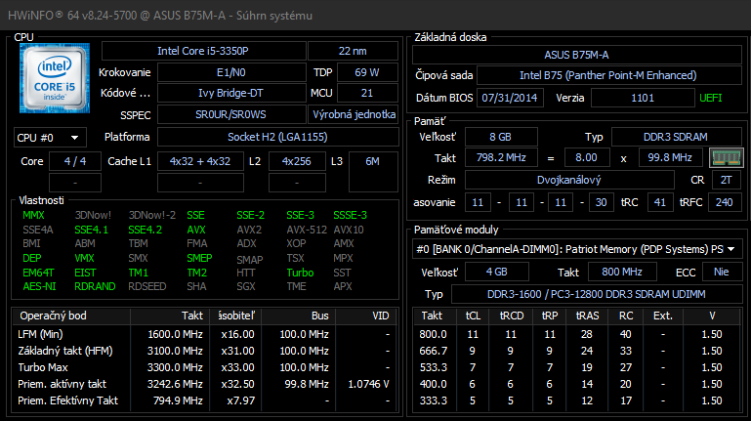Click the Dvojkanálový memory mode field
751x421 pixels.
coord(570,180)
